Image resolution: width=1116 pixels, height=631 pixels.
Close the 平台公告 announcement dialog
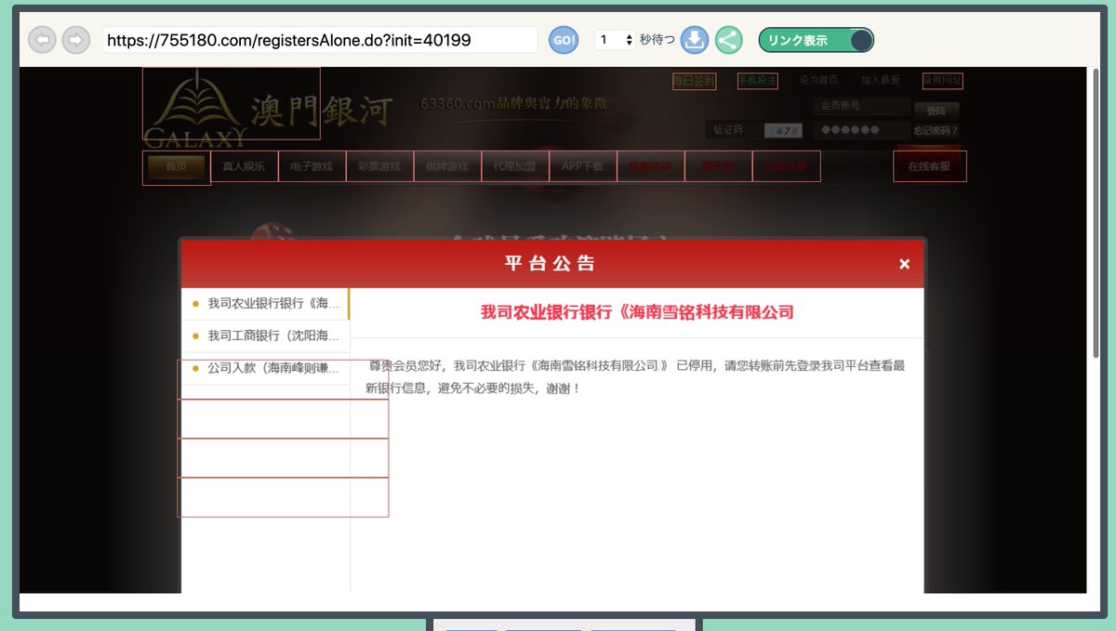click(904, 264)
